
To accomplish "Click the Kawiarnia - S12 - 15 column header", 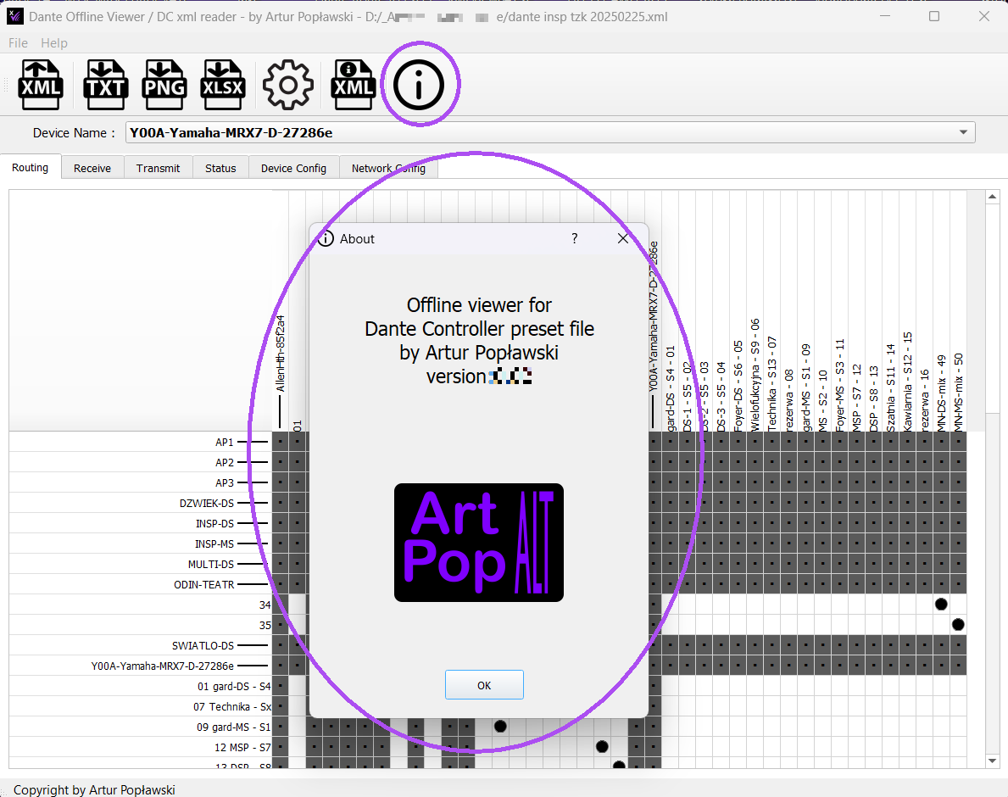I will click(907, 382).
